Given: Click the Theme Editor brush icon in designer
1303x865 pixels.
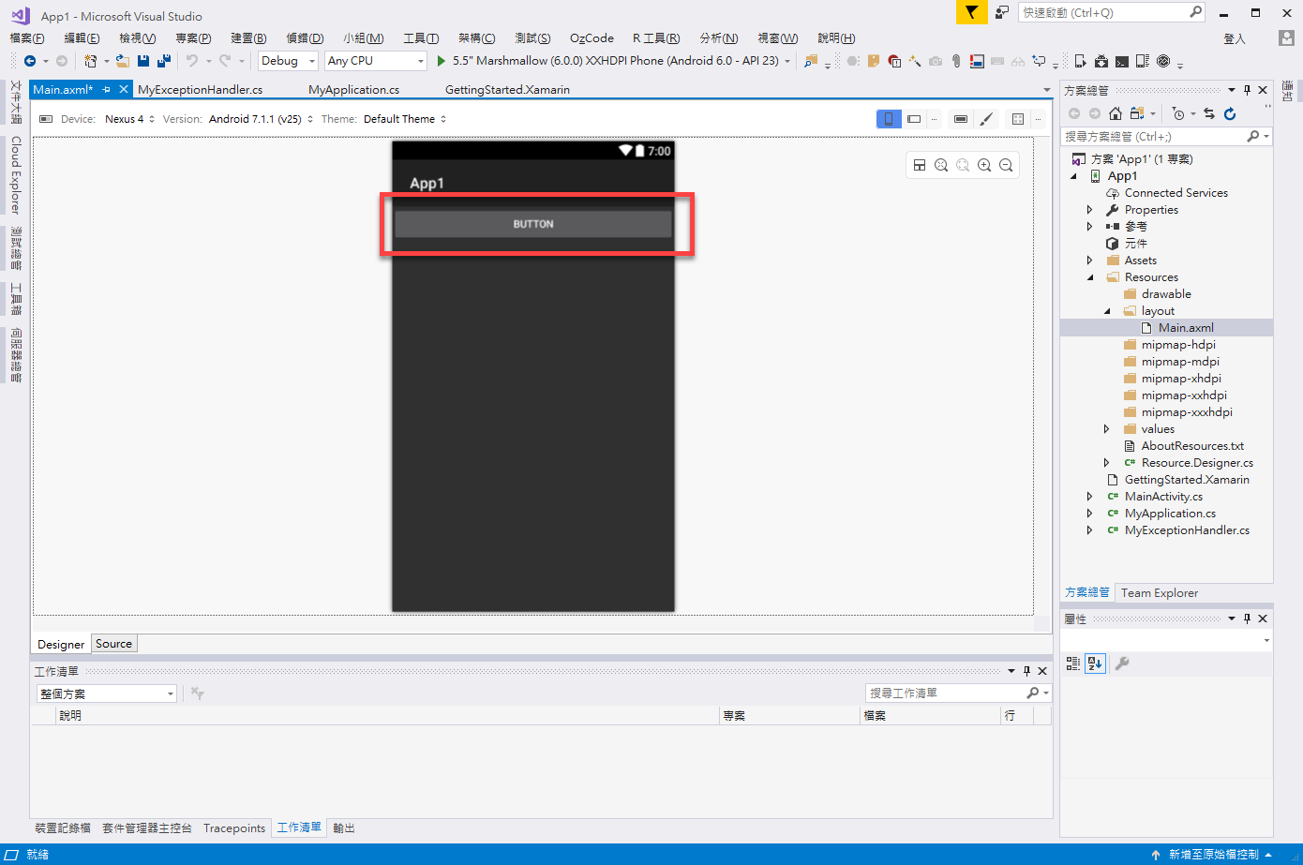Looking at the screenshot, I should [x=986, y=119].
